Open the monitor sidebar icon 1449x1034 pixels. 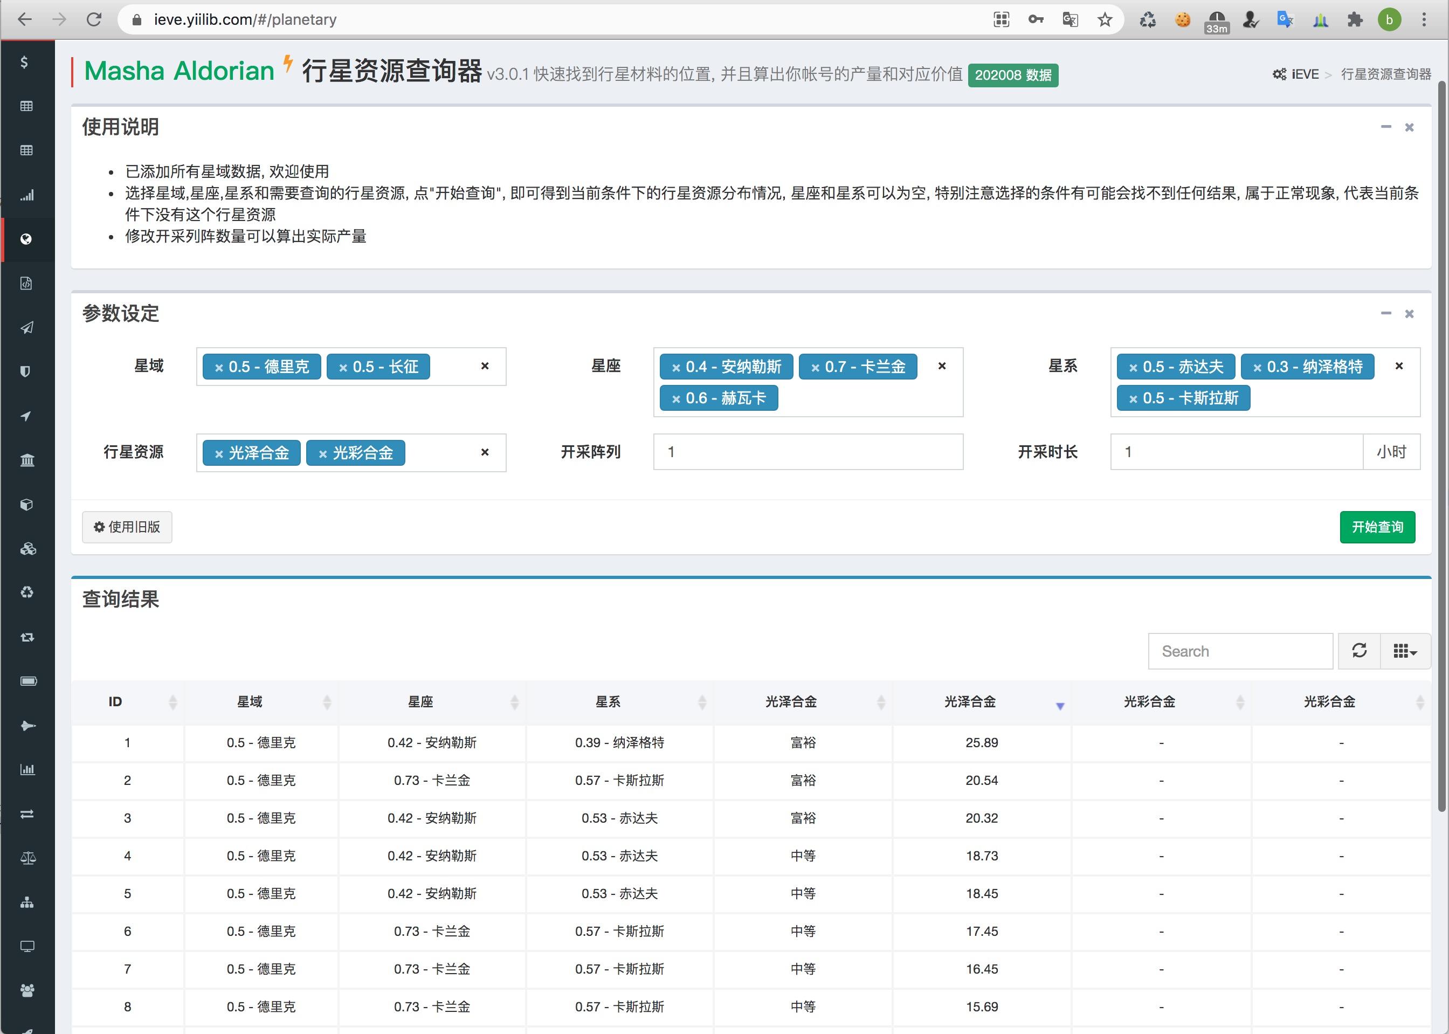27,947
